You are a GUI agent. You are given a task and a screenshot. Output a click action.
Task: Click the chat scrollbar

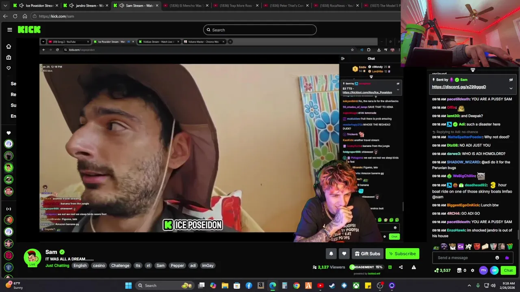518,235
